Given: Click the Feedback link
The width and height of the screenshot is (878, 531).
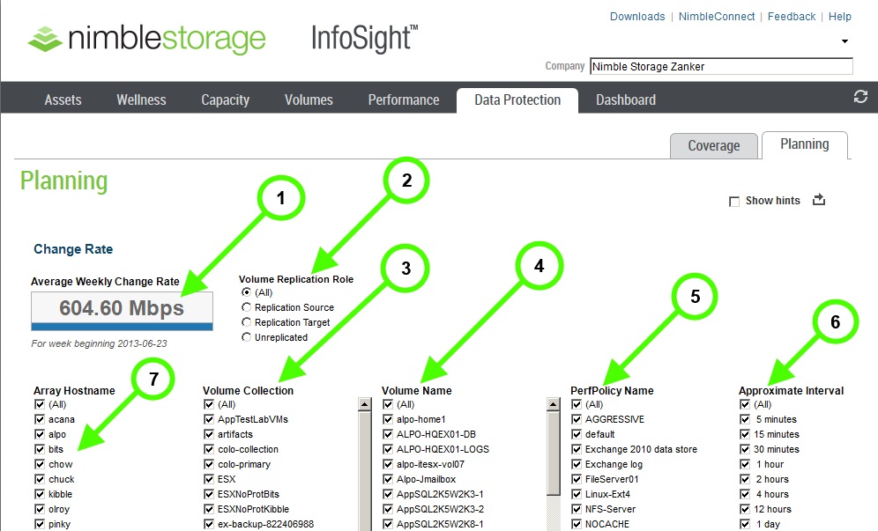Looking at the screenshot, I should click(x=791, y=16).
